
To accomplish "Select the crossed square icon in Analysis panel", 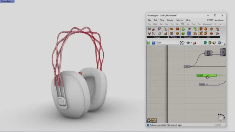I will pyautogui.click(x=154, y=33).
